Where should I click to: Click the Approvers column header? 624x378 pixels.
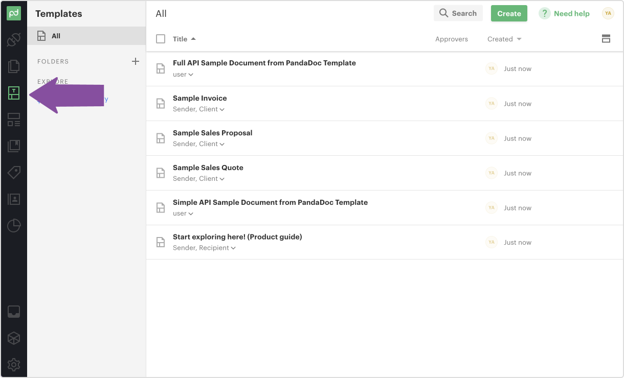(x=452, y=39)
